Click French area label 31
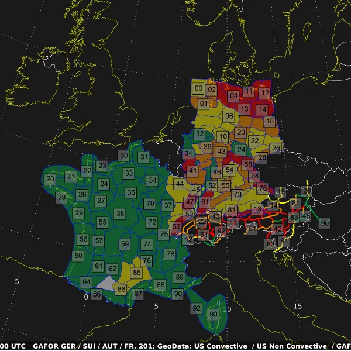351x351 pixels. (143, 157)
